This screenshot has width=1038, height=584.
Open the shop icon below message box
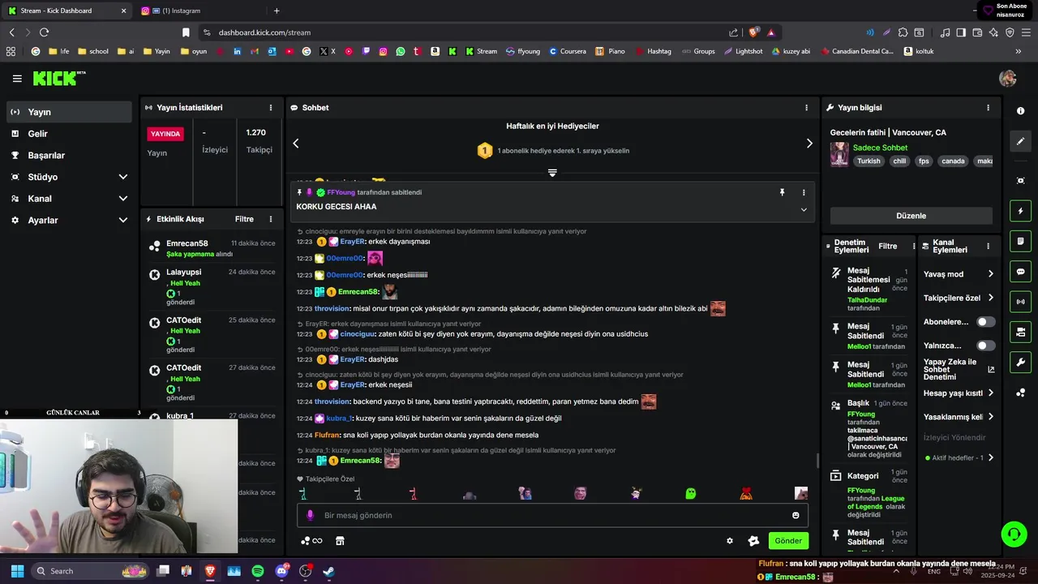coord(340,541)
